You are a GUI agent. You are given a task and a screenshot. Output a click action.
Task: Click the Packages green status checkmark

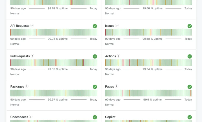coord(95,87)
